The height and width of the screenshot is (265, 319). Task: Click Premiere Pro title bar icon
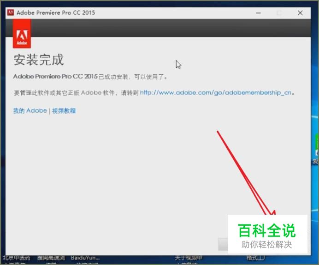tap(11, 12)
